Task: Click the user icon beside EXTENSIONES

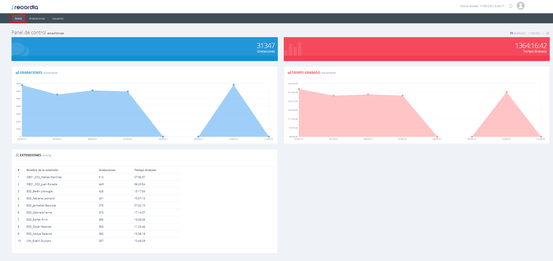Action: [17, 155]
